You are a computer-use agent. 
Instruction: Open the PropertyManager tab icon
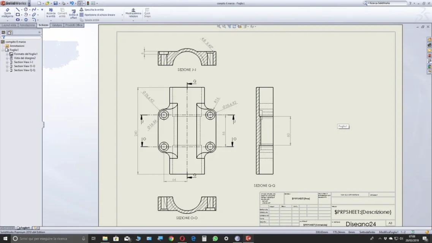pos(9,33)
